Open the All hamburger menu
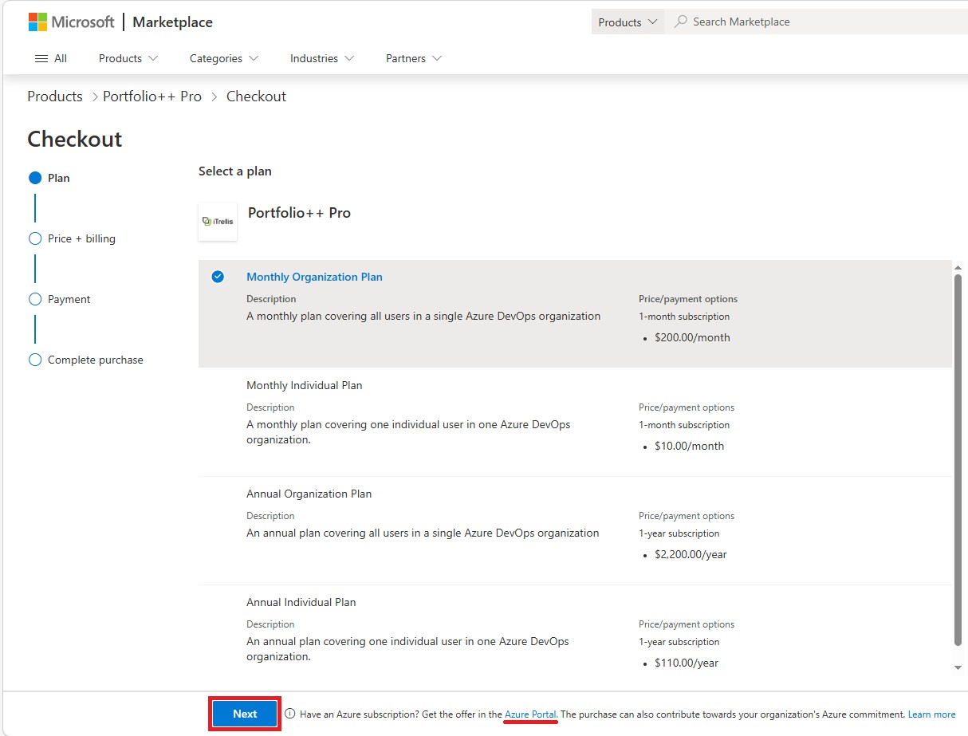 (x=51, y=58)
